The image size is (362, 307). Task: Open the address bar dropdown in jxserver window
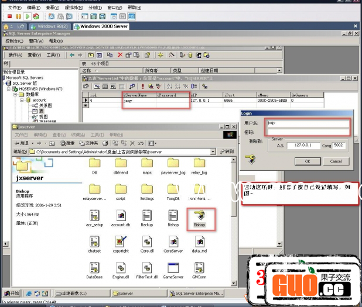pyautogui.click(x=213, y=151)
